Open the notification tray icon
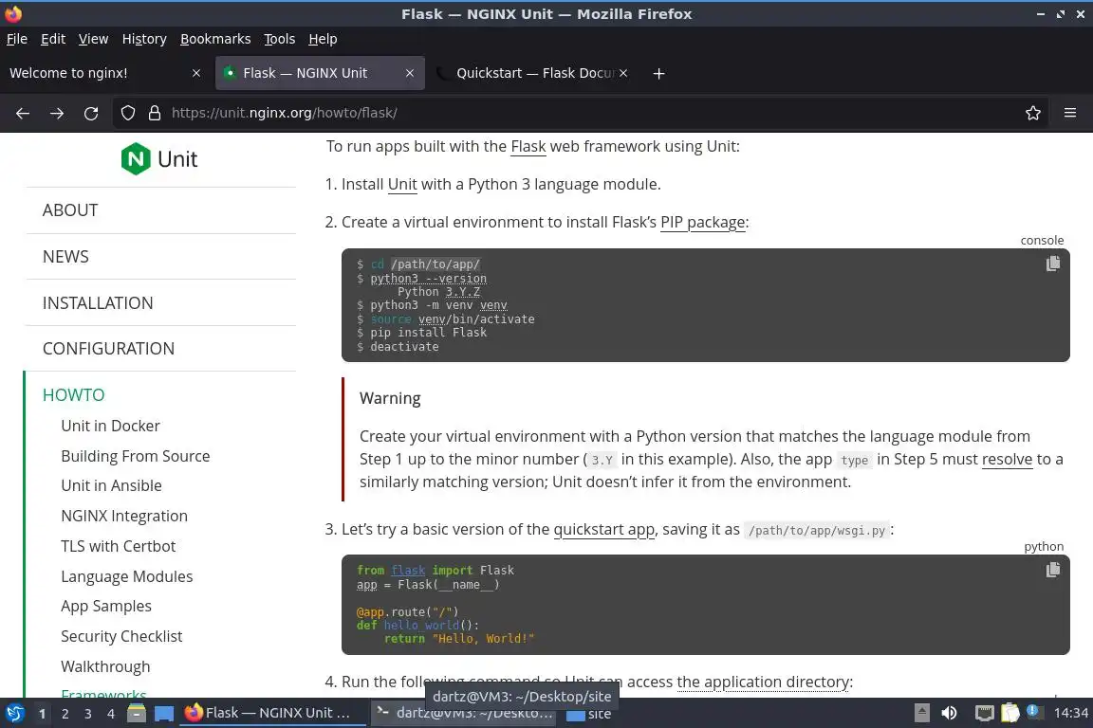 tap(1034, 711)
